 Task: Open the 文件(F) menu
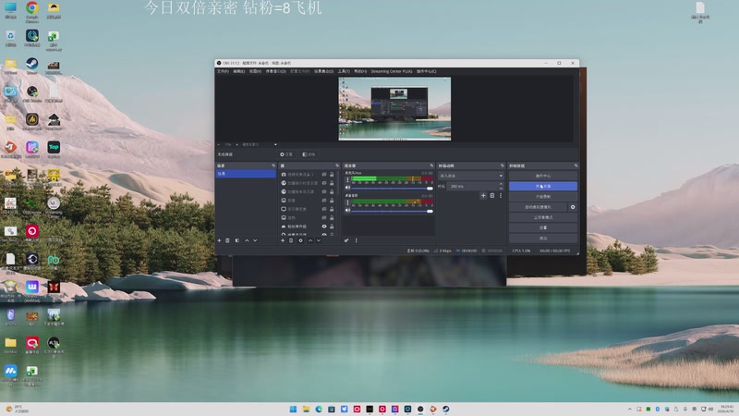(223, 71)
